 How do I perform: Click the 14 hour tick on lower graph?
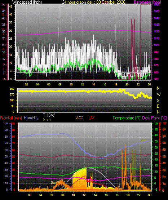pos(95,195)
